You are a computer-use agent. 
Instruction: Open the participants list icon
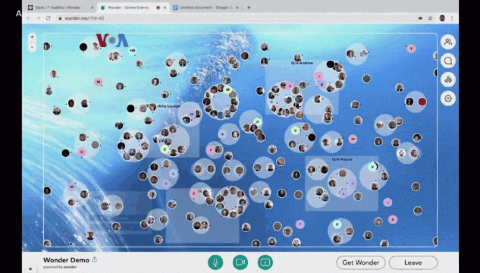click(x=448, y=42)
